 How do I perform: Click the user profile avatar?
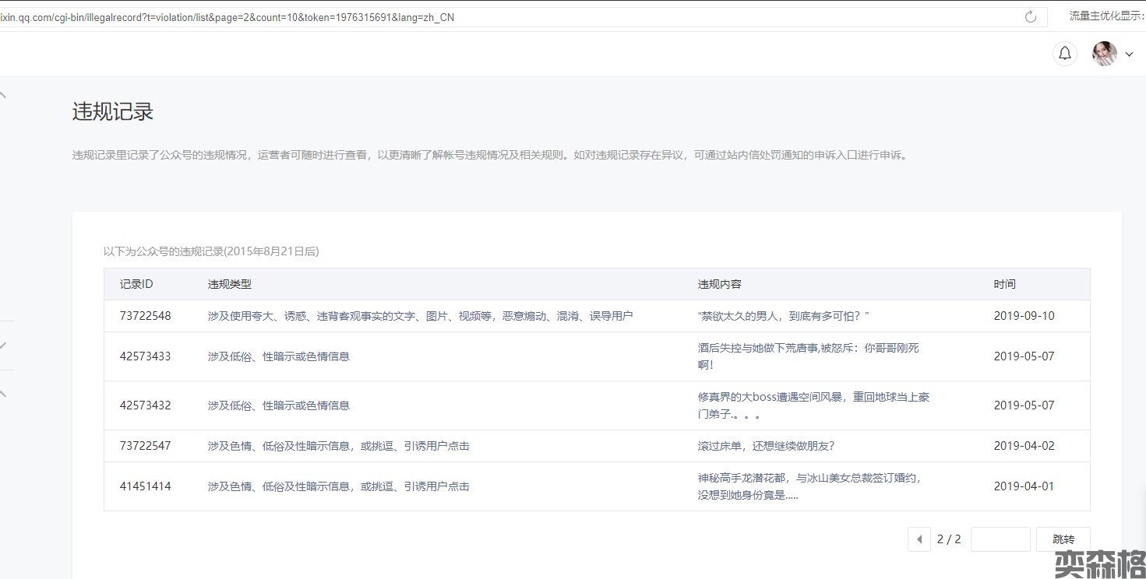pyautogui.click(x=1104, y=54)
